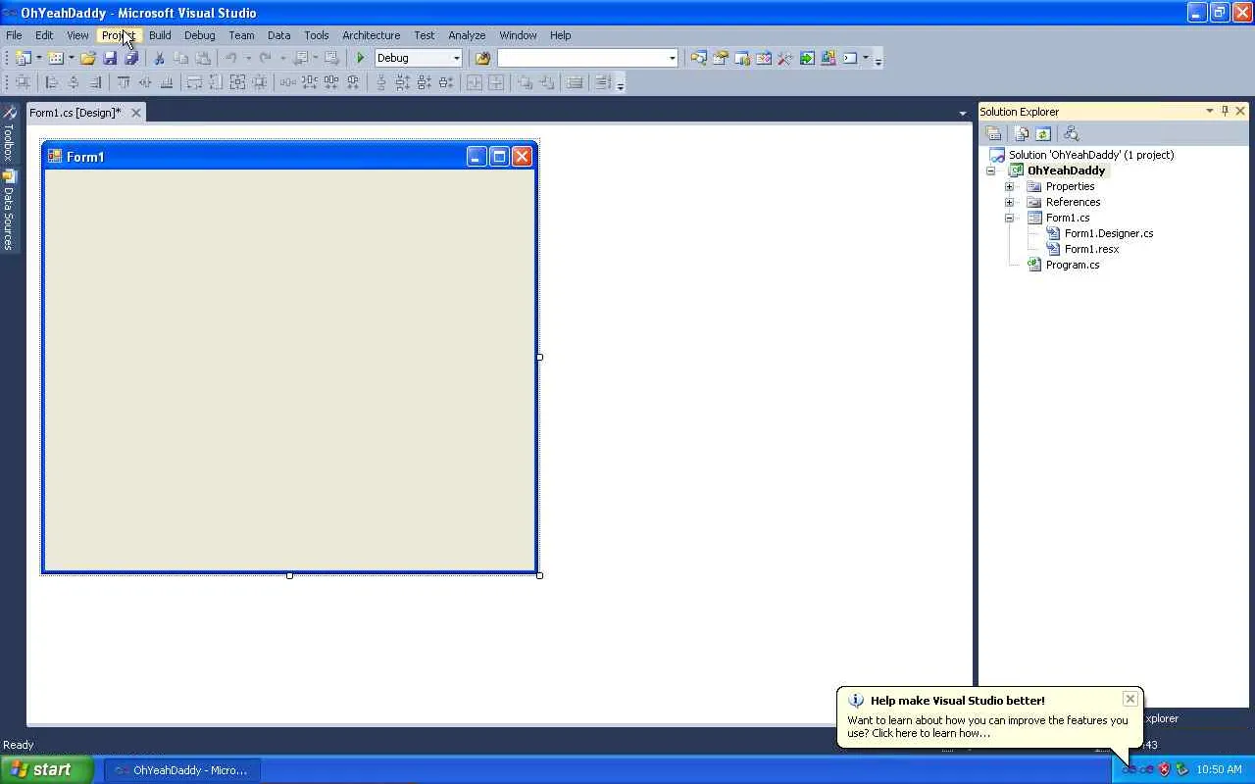Click the Find text input field
This screenshot has width=1255, height=784.
point(581,58)
